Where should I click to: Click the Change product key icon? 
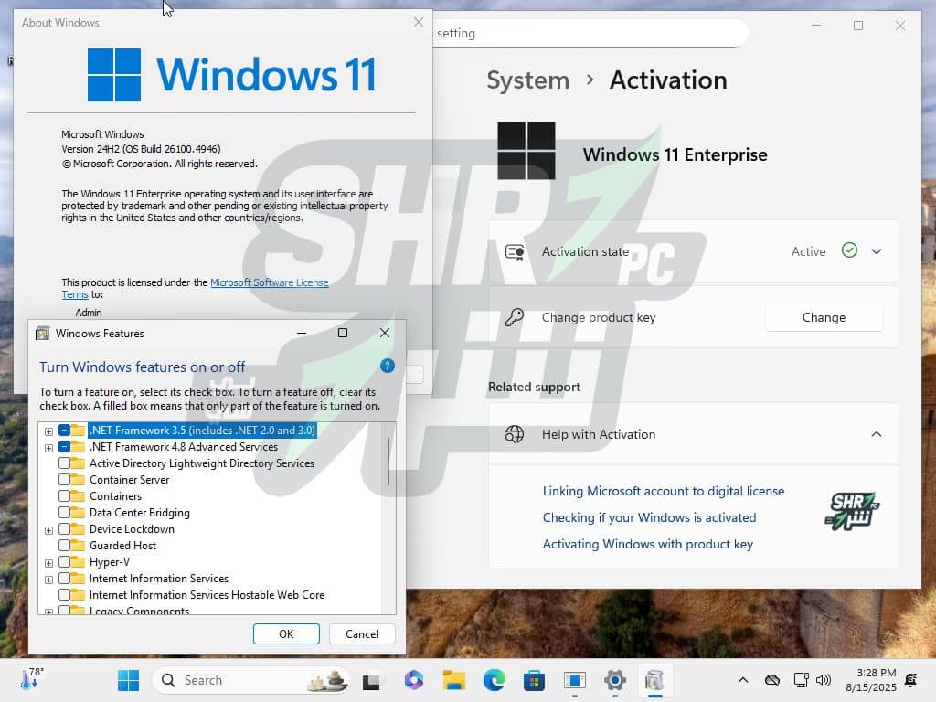(515, 317)
